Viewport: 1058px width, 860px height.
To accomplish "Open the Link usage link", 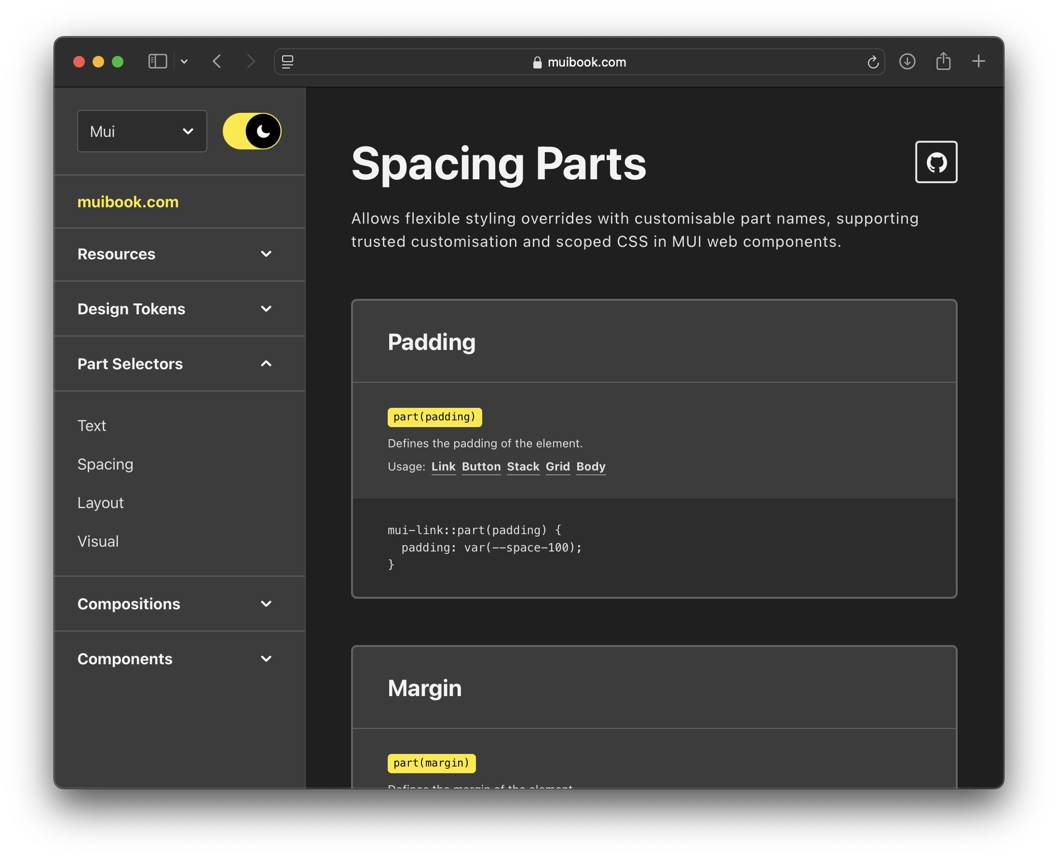I will 443,467.
